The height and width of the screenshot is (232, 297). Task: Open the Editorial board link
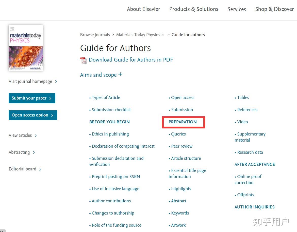pos(23,169)
